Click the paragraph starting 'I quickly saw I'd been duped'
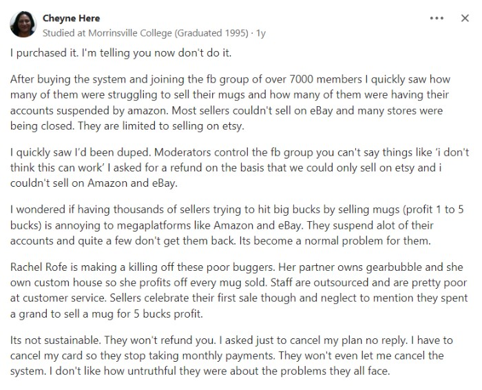Viewport: 482px width, 390px height. (240, 167)
